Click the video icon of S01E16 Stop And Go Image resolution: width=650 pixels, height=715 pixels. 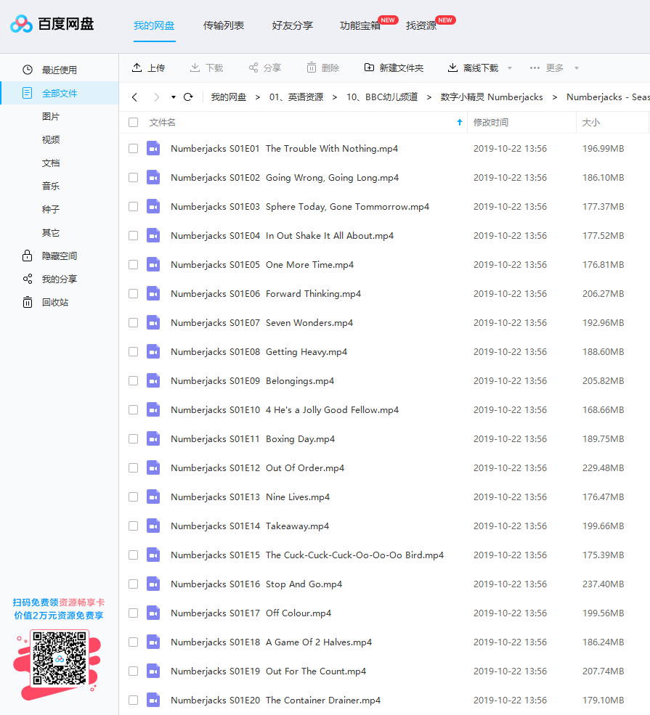[x=153, y=584]
